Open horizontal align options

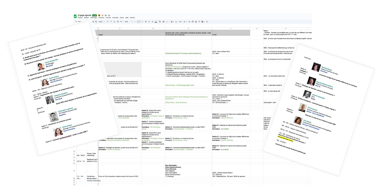(172, 21)
